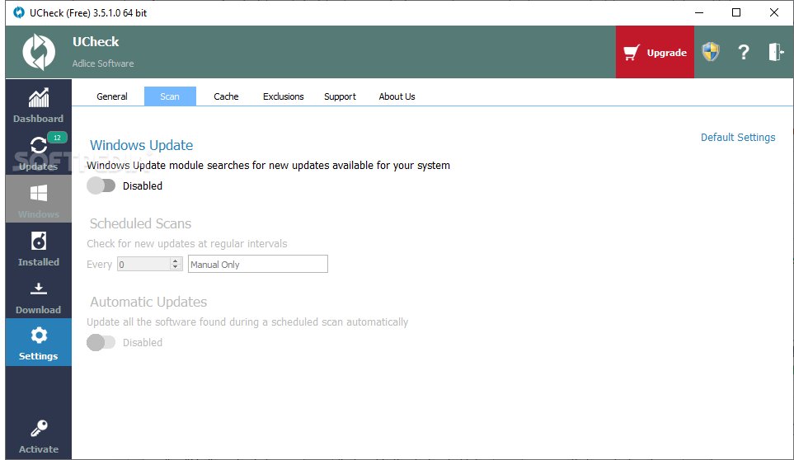Open the Support tab

[x=340, y=96]
